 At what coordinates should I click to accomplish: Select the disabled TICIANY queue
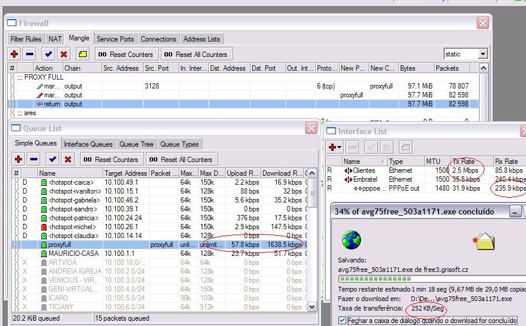tap(160, 306)
